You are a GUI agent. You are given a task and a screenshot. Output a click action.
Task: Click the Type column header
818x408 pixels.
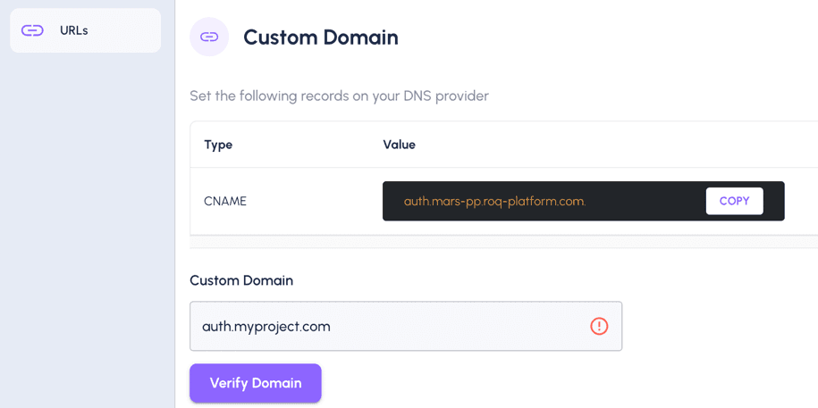pyautogui.click(x=218, y=145)
